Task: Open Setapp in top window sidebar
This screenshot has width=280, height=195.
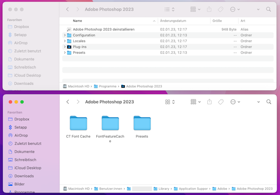Action: tap(17, 35)
